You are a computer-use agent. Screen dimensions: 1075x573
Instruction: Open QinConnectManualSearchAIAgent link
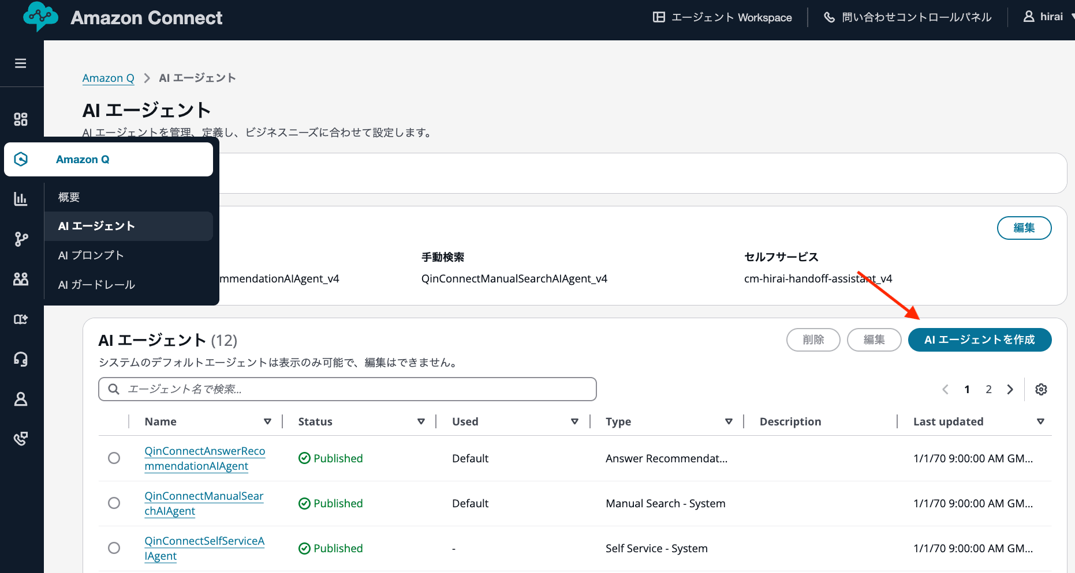click(204, 503)
